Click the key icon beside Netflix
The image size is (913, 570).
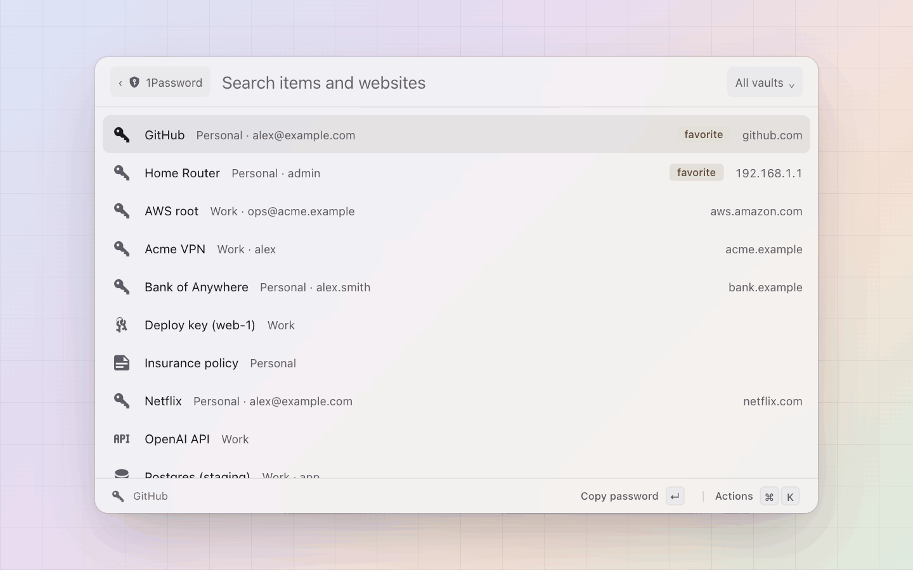point(122,401)
